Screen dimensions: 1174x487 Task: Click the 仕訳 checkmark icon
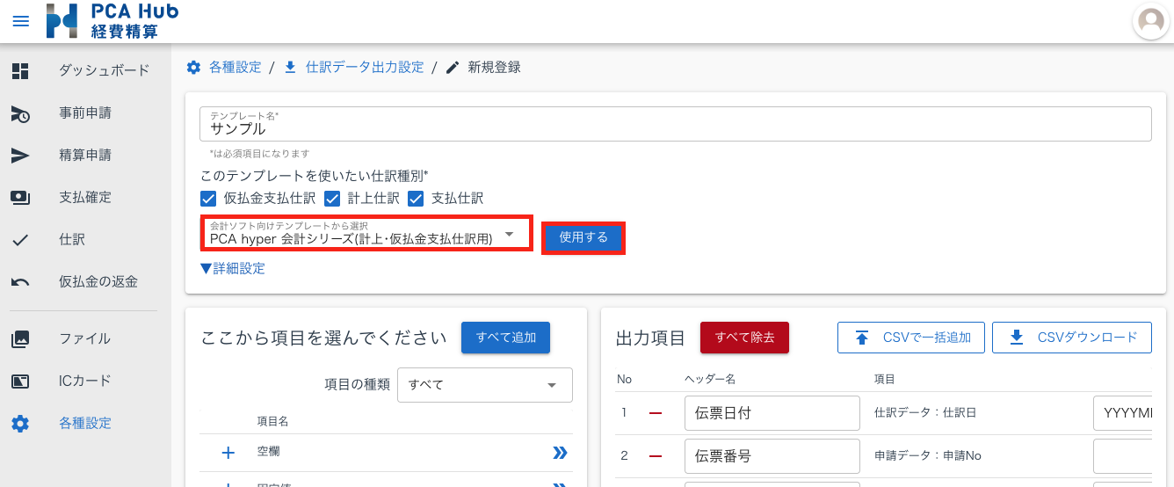pyautogui.click(x=20, y=239)
